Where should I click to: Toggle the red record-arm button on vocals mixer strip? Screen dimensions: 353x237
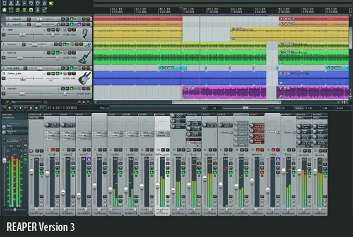tap(53, 149)
